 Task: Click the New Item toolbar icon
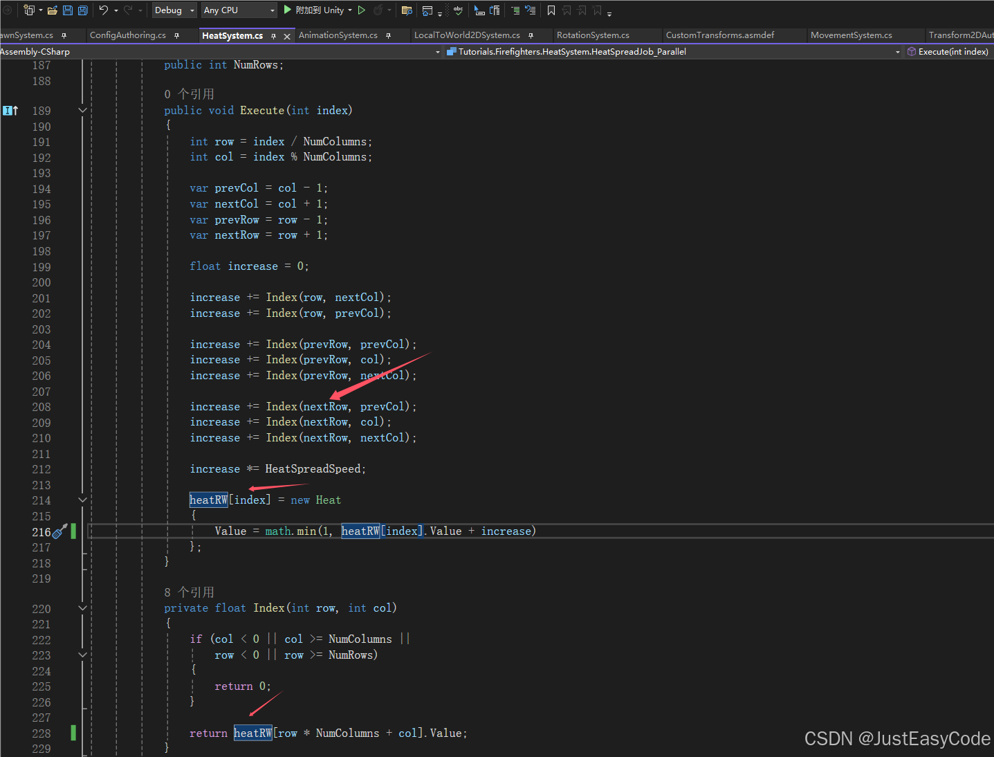28,10
